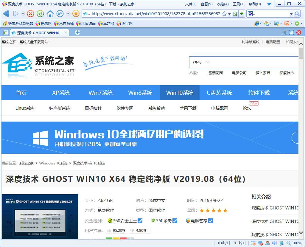Click the orange Taobao icon
Screen dimensions: 305x247
(x=287, y=23)
